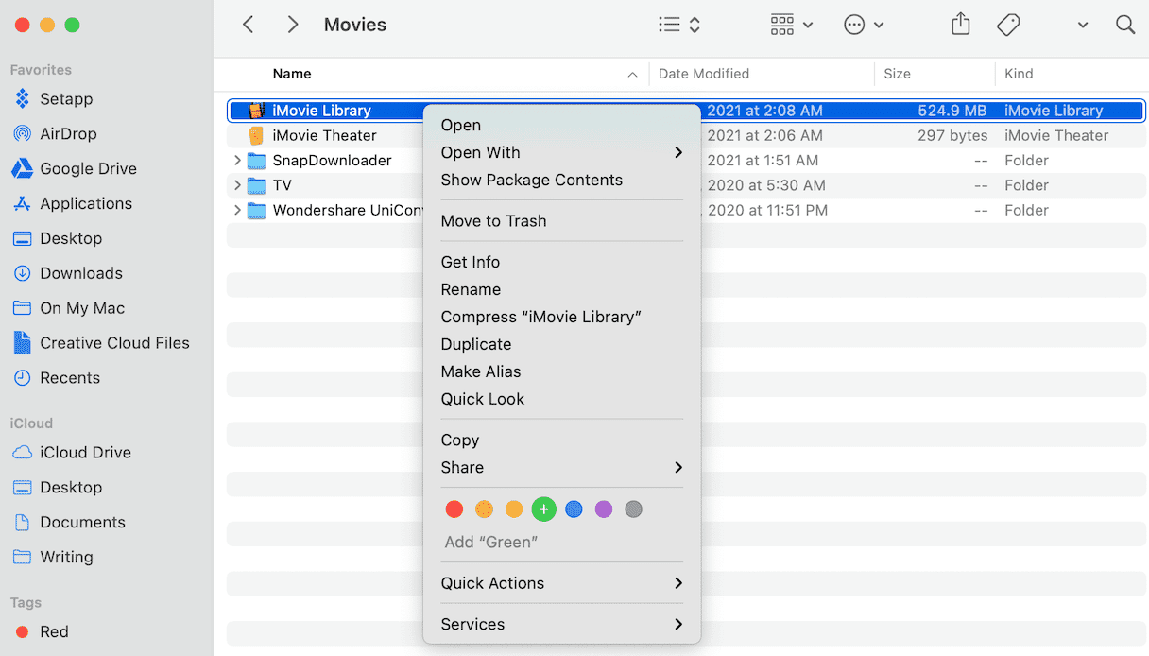Screen dimensions: 1149x656
Task: Expand the SnapDownloader folder disclosure arrow
Action: click(x=237, y=161)
